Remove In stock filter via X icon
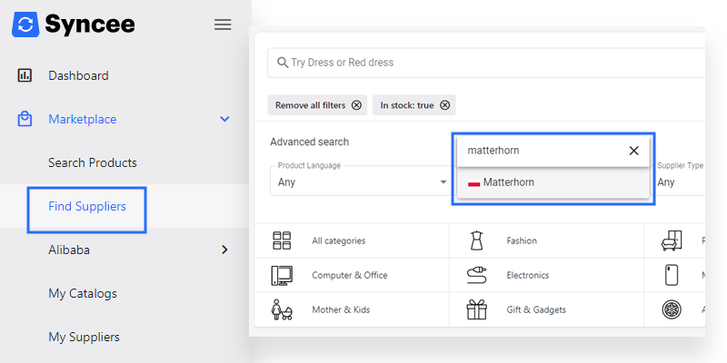This screenshot has height=363, width=727. [x=444, y=105]
